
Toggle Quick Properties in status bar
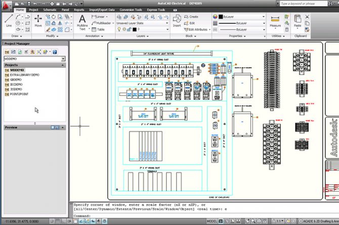click(x=104, y=221)
